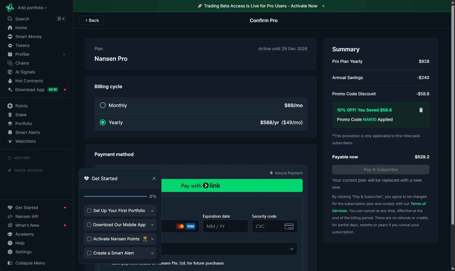Screen dimensions: 455x271
Task: Go back with the Back button
Action: (92, 20)
